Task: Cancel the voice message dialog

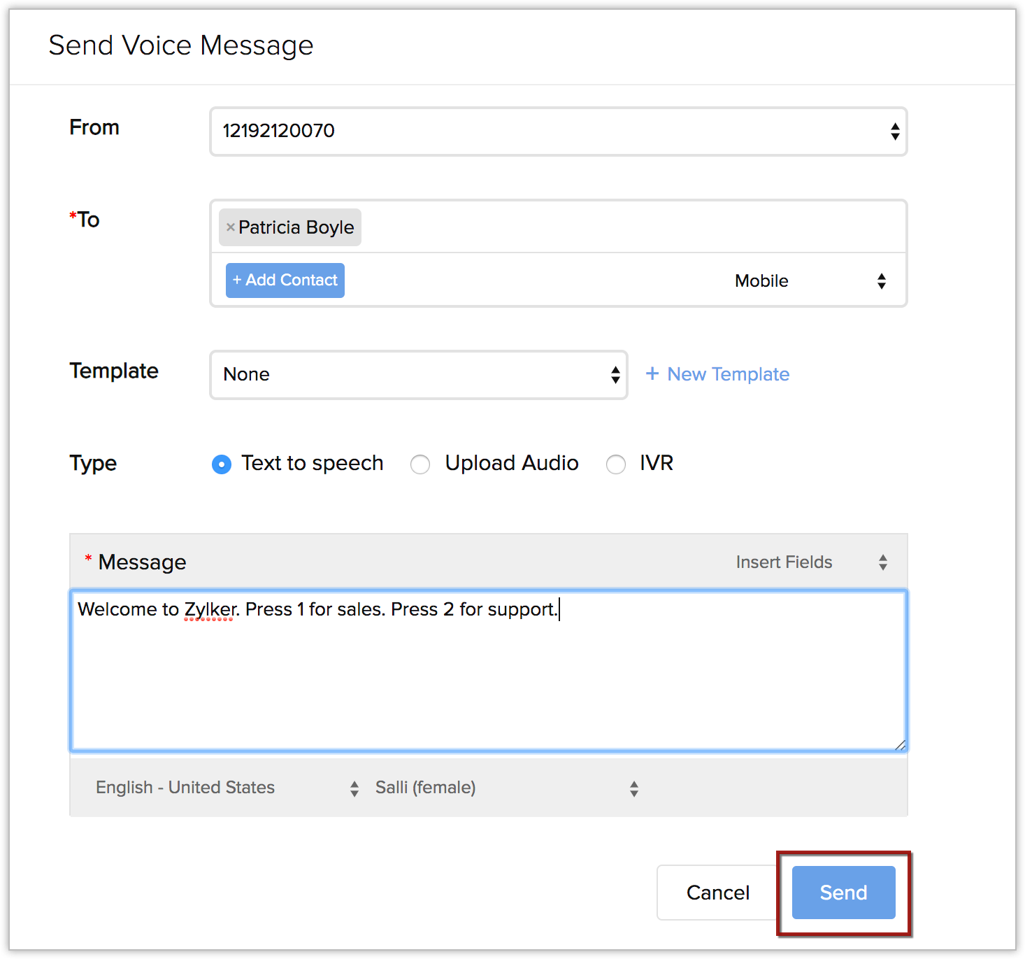Action: [717, 893]
